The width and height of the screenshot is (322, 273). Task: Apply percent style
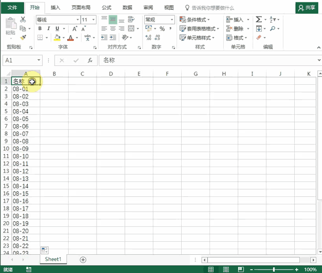coord(162,29)
